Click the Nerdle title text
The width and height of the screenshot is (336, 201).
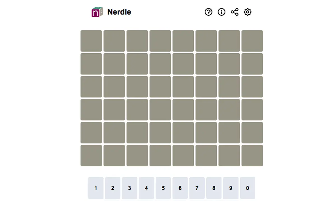[119, 12]
